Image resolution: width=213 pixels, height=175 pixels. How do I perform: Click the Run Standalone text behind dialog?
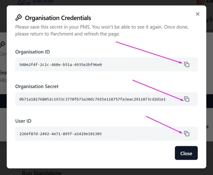[42, 173]
